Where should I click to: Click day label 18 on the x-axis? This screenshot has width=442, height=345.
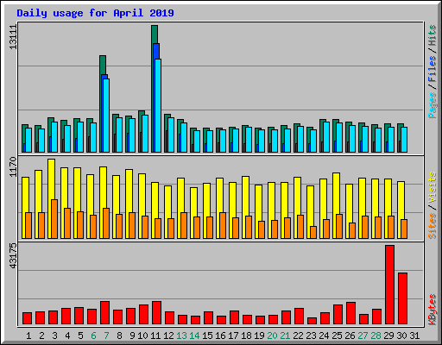[246, 336]
